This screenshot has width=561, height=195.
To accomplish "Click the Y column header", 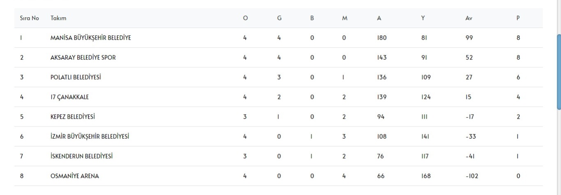I will pyautogui.click(x=423, y=18).
